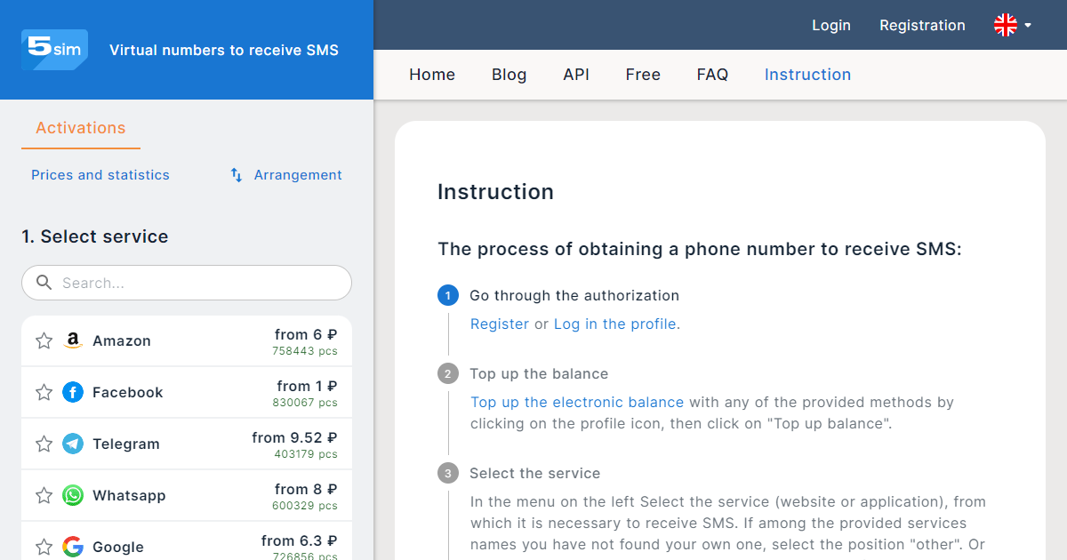Click the 'Top up the balance' step heading
This screenshot has width=1067, height=560.
539,374
